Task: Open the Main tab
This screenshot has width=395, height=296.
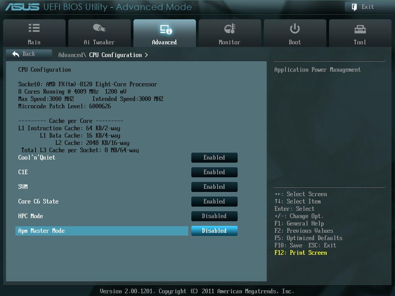Action: 34,33
